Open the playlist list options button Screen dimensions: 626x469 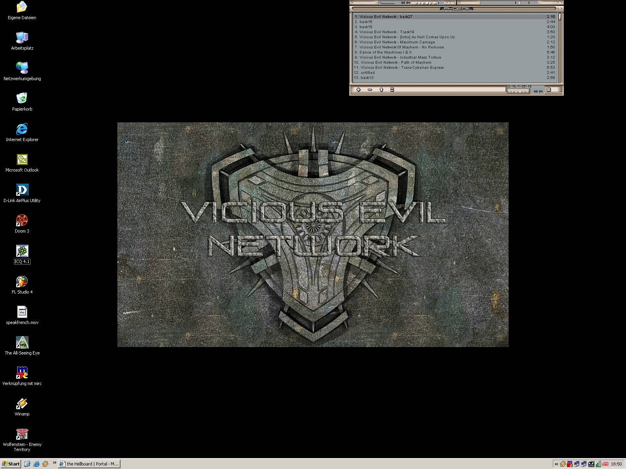(549, 90)
